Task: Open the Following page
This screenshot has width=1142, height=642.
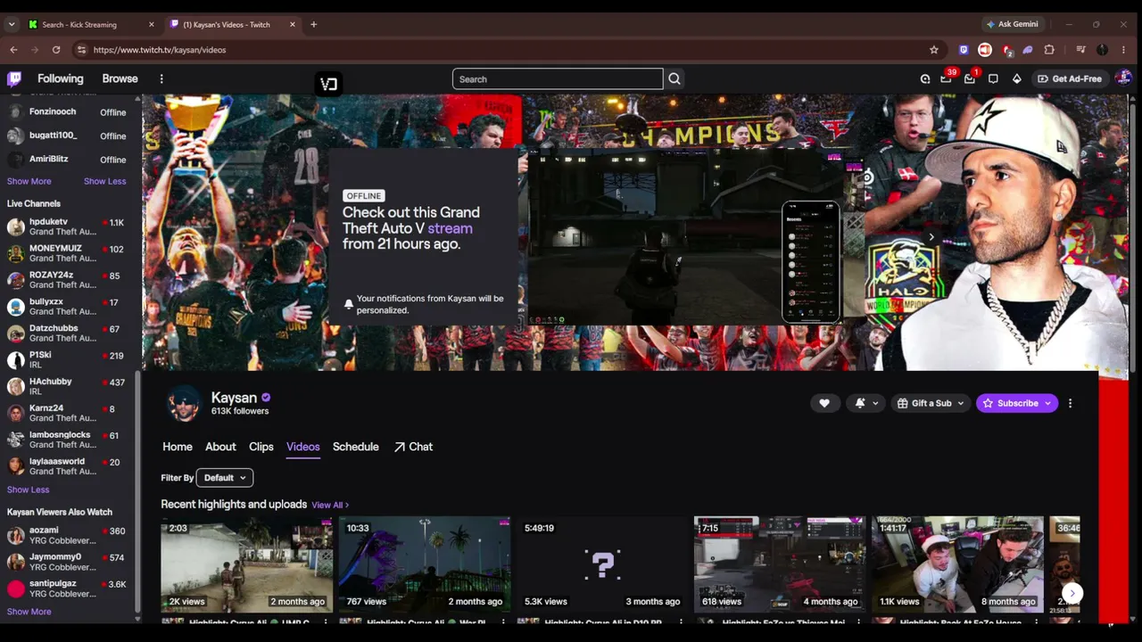Action: coord(61,78)
